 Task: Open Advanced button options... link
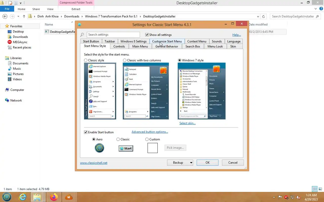click(150, 132)
